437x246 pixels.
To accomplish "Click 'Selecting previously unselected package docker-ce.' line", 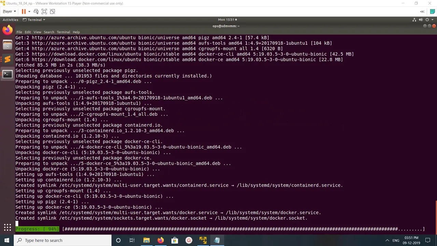I will click(84, 158).
